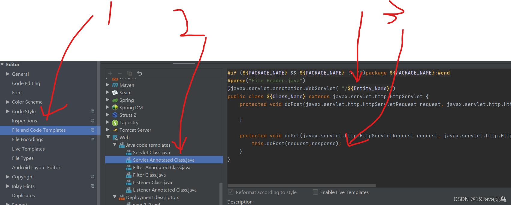Open Font settings
The height and width of the screenshot is (205, 511).
(17, 93)
